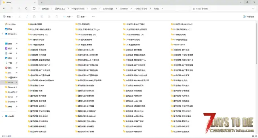
Task: Toggle the Details pane button
Action: click(248, 16)
